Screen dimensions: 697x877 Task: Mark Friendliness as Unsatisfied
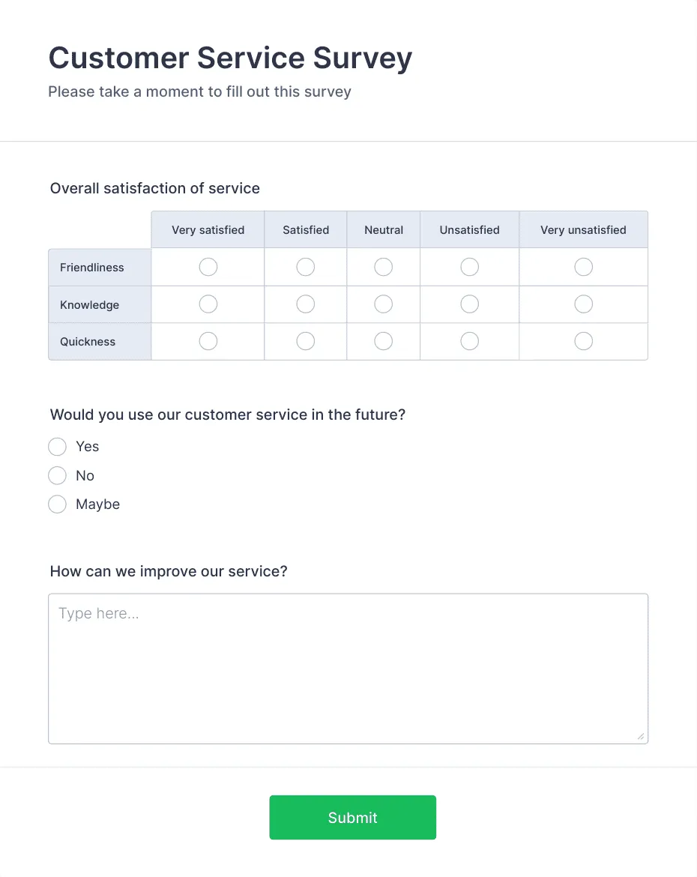click(469, 267)
